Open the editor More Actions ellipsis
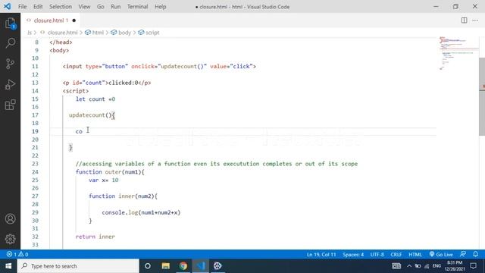Viewport: 485px width, 273px height. point(475,20)
